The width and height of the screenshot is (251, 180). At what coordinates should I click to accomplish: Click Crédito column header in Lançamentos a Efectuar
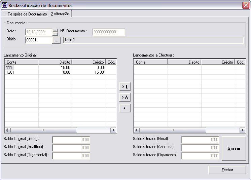(218, 62)
